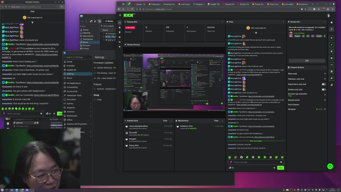Expand Banned words settings
This screenshot has height=192, width=341.
pos(325,100)
